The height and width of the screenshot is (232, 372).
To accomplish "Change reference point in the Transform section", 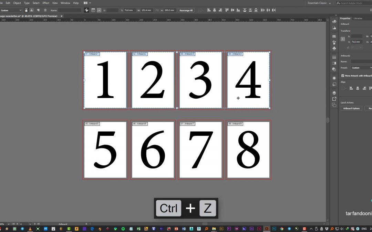I will tap(343, 39).
